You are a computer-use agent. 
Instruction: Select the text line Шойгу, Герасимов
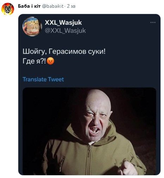coord(64,51)
